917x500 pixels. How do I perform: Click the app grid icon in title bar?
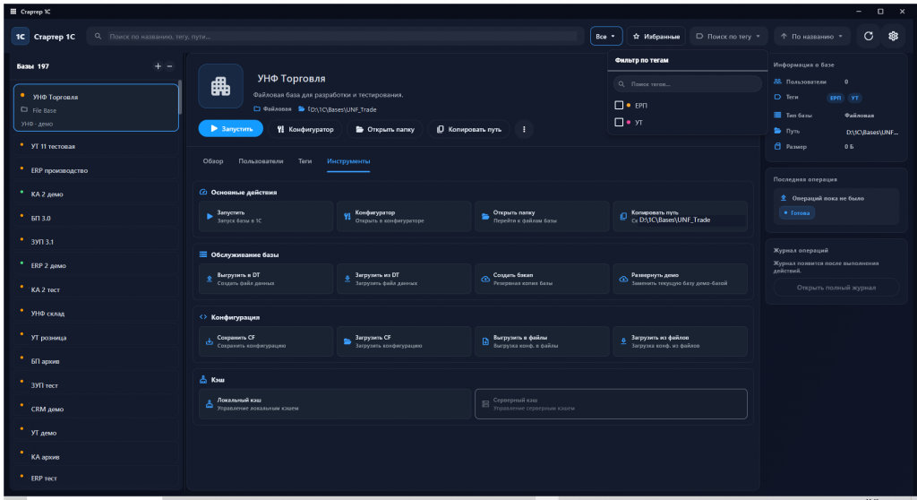[x=13, y=11]
